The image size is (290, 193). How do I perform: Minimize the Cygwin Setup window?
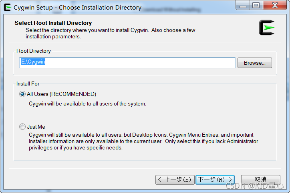tap(243, 5)
